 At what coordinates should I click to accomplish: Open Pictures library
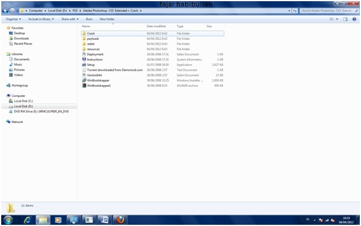pos(19,70)
